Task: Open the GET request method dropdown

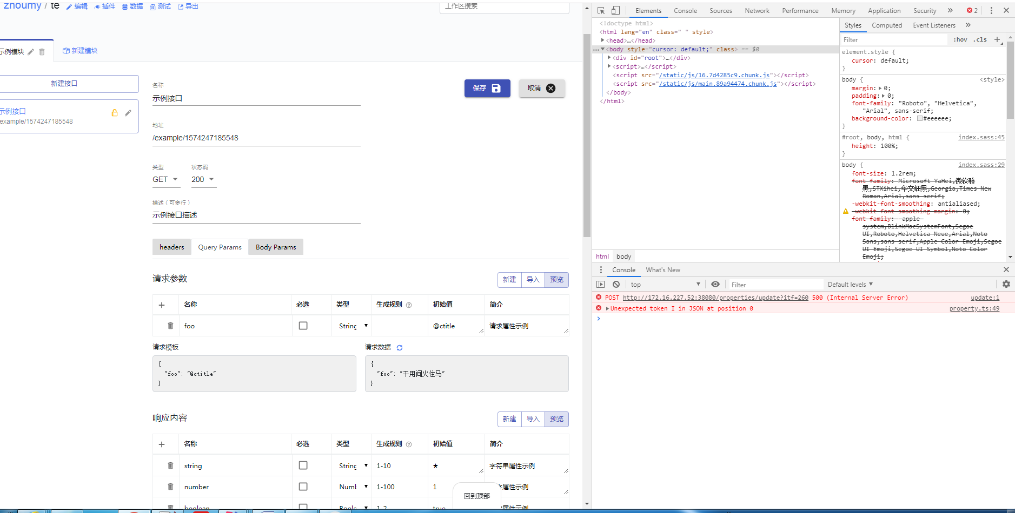Action: pos(165,179)
